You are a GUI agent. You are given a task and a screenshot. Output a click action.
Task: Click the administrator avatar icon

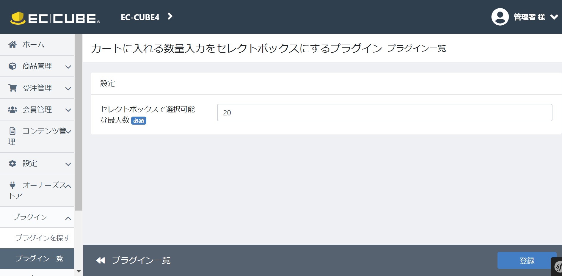pos(500,17)
